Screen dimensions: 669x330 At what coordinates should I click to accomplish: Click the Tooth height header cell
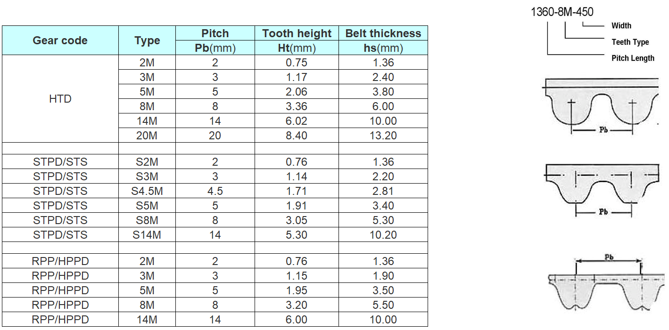pyautogui.click(x=297, y=33)
